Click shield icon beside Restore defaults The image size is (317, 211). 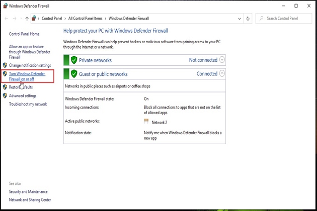click(5, 87)
